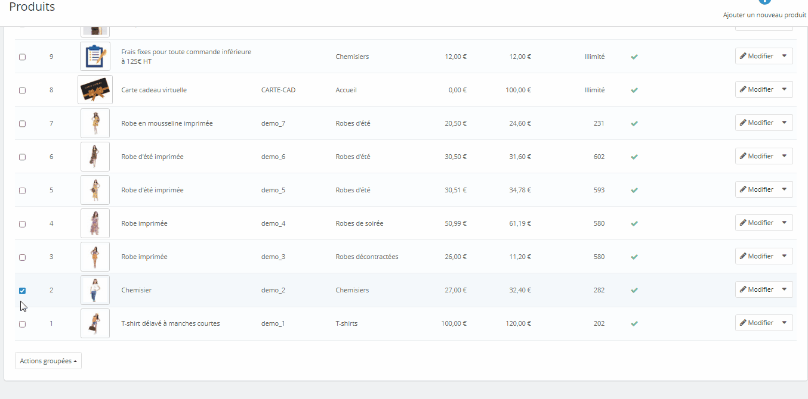The image size is (808, 399).
Task: Click Frais fixes product clipboard thumbnail
Action: pyautogui.click(x=95, y=57)
